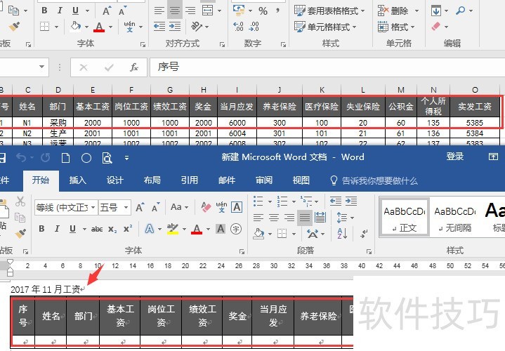The image size is (505, 351).
Task: Select Excel column E header
Action: [x=93, y=90]
